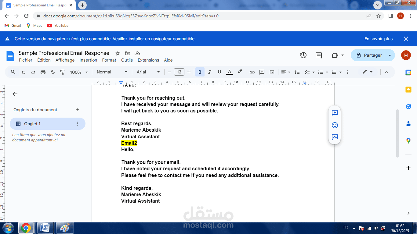The height and width of the screenshot is (234, 417).
Task: Add an emoji reaction
Action: (335, 125)
